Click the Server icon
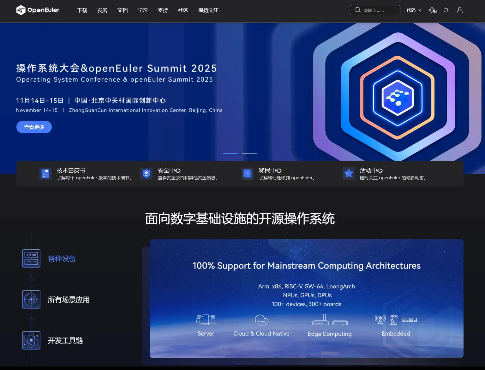 (206, 320)
